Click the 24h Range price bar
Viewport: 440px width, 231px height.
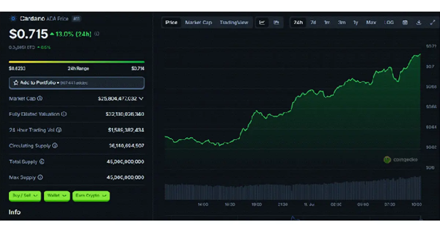click(x=77, y=62)
